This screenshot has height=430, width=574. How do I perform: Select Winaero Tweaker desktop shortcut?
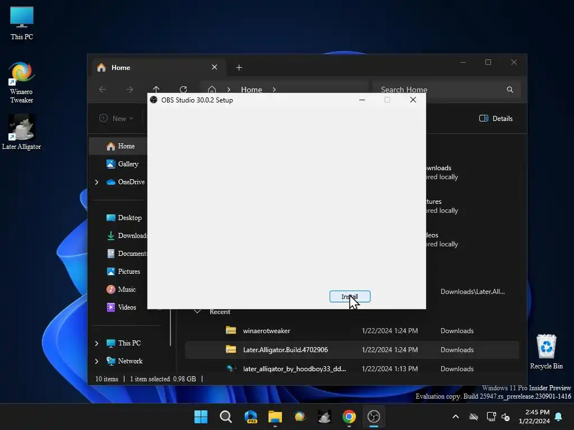coord(21,83)
